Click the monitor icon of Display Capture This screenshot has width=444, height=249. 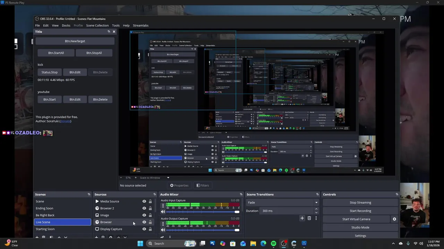97,229
